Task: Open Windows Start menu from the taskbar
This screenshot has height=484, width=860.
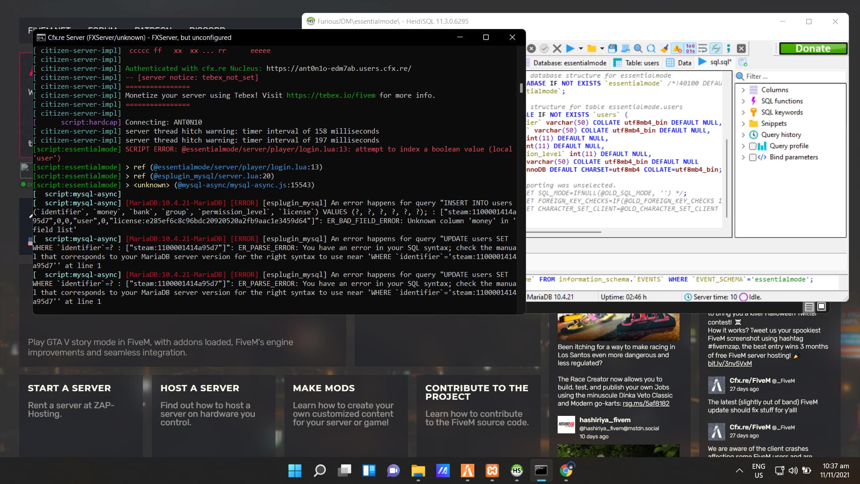Action: pyautogui.click(x=295, y=471)
